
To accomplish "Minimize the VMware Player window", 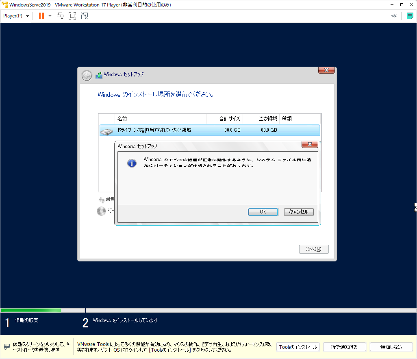I will tap(392, 5).
